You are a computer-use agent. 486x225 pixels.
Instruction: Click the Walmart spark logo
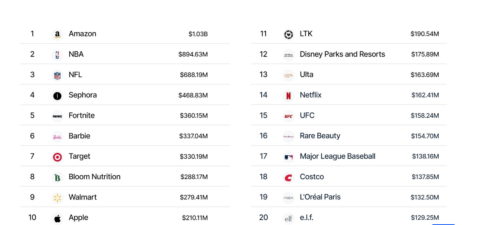click(x=57, y=198)
